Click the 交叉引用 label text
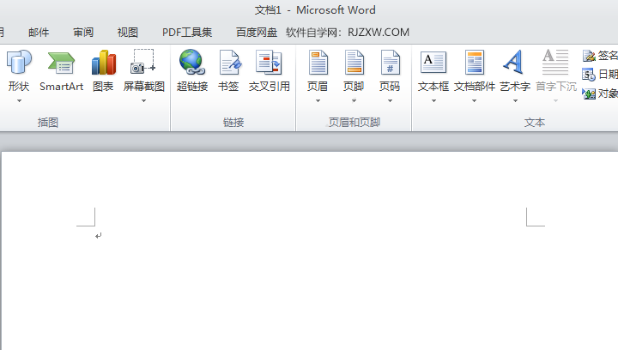Viewport: 618px width, 350px height. tap(270, 87)
